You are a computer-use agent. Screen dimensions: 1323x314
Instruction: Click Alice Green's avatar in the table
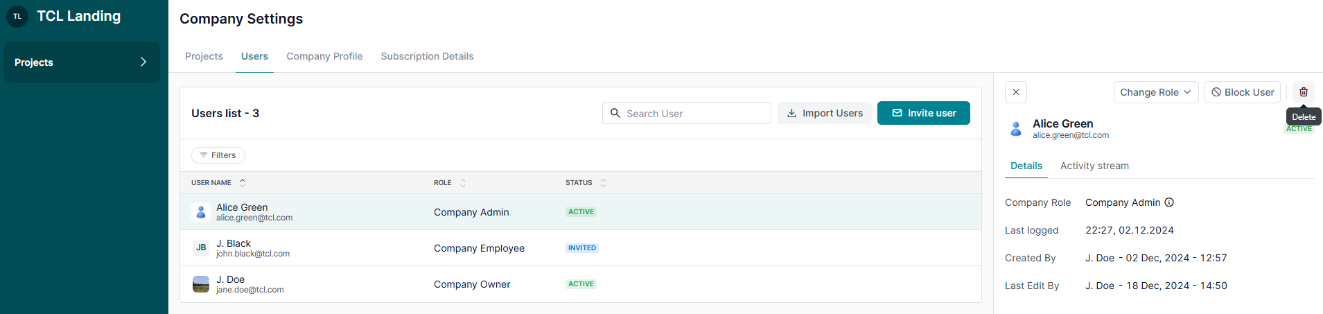coord(201,212)
